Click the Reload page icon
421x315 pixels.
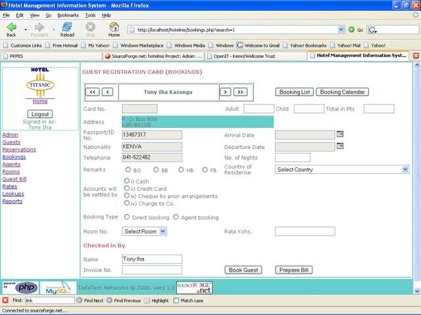click(x=67, y=28)
